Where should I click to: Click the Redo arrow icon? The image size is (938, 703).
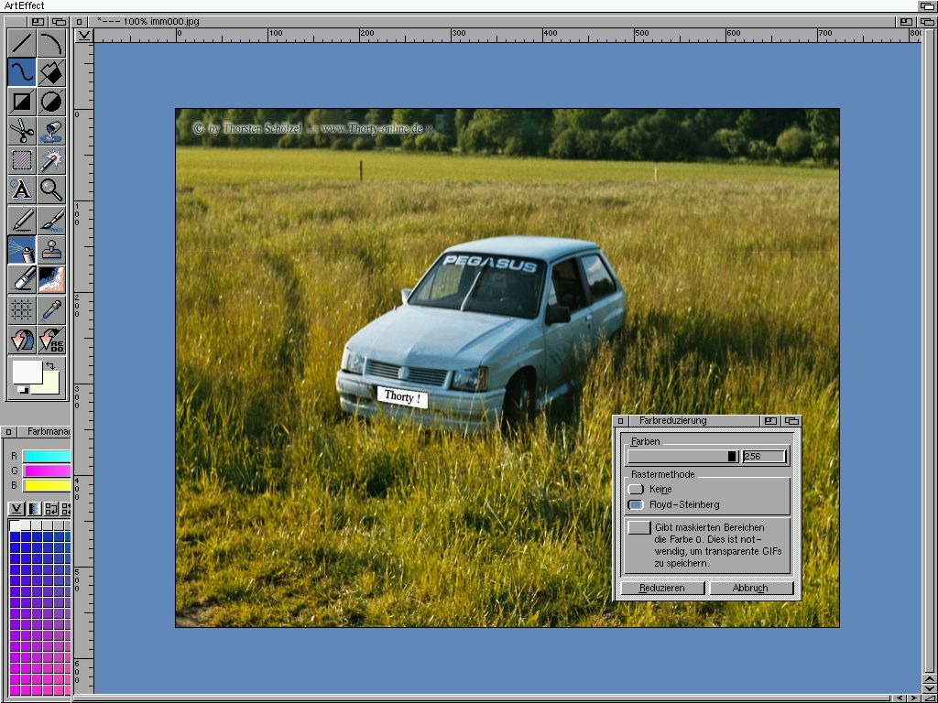(51, 340)
